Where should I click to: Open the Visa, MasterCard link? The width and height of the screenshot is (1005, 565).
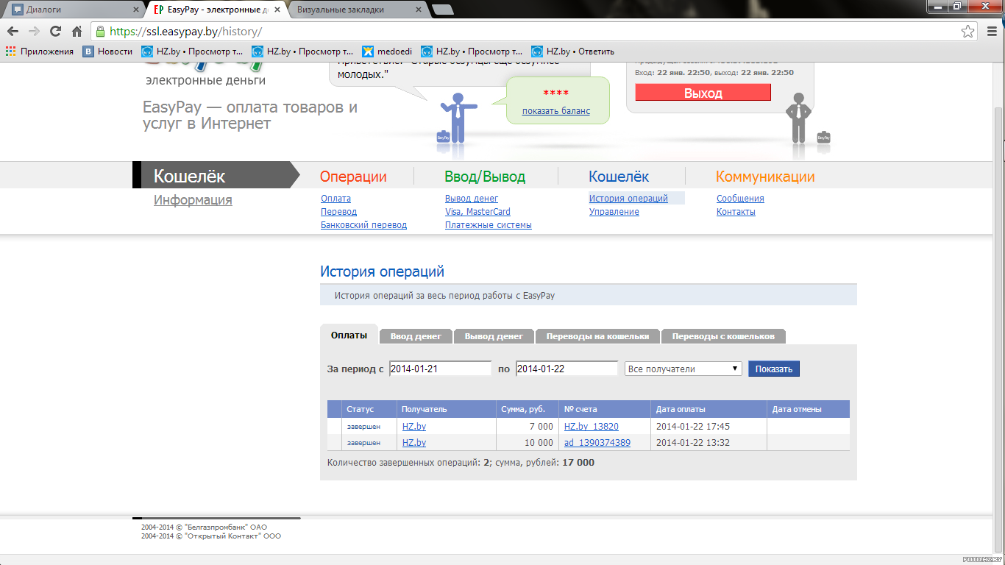pyautogui.click(x=477, y=212)
